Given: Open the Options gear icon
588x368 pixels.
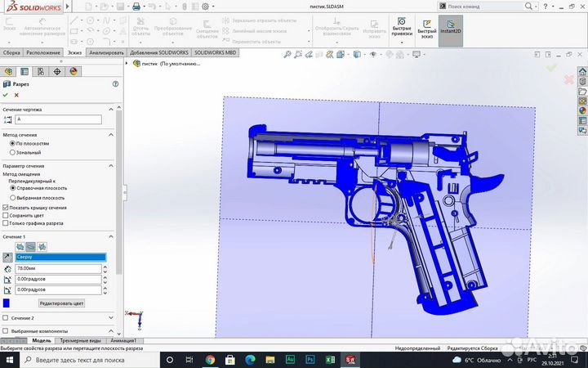Looking at the screenshot, I should click(206, 7).
